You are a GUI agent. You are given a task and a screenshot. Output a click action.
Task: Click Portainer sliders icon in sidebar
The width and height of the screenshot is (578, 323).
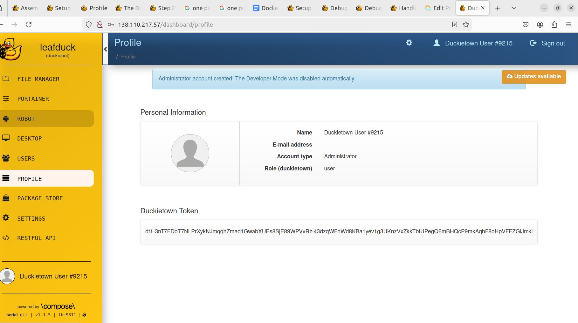pos(6,99)
